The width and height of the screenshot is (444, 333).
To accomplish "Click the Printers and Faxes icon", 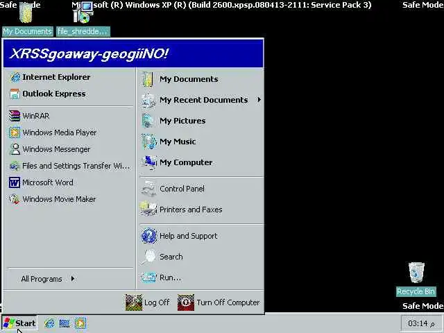I will pos(148,210).
